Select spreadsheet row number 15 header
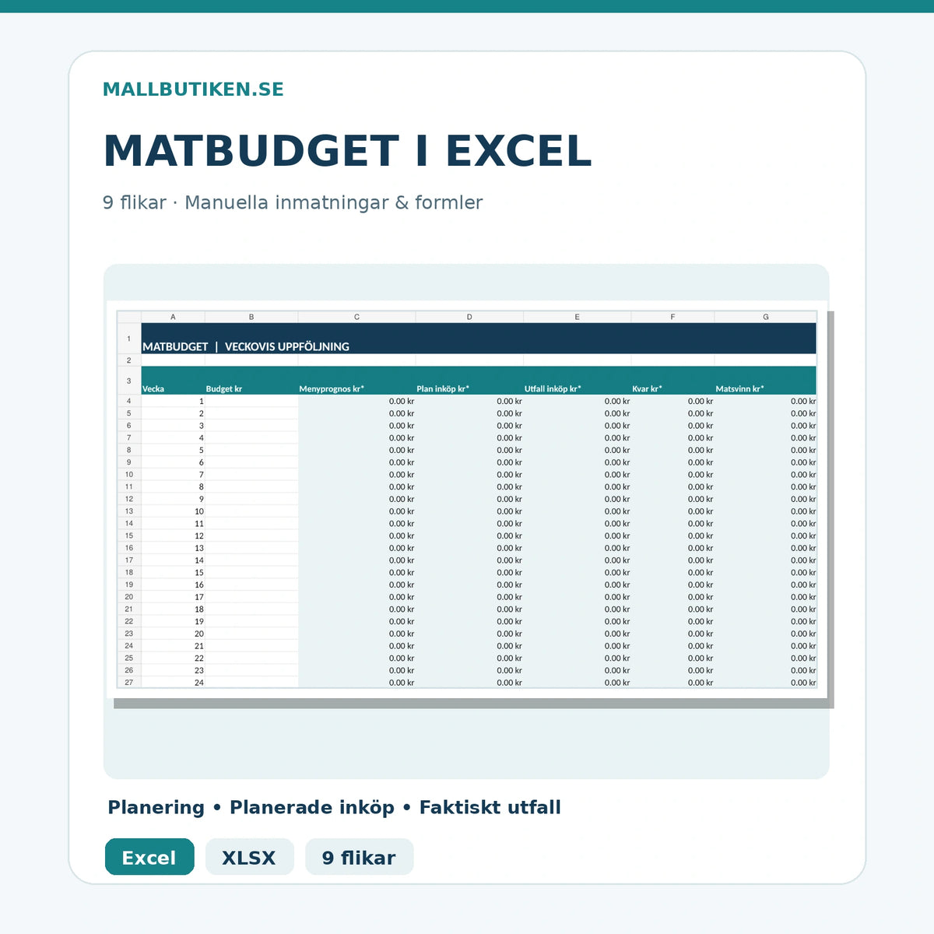 (x=129, y=535)
